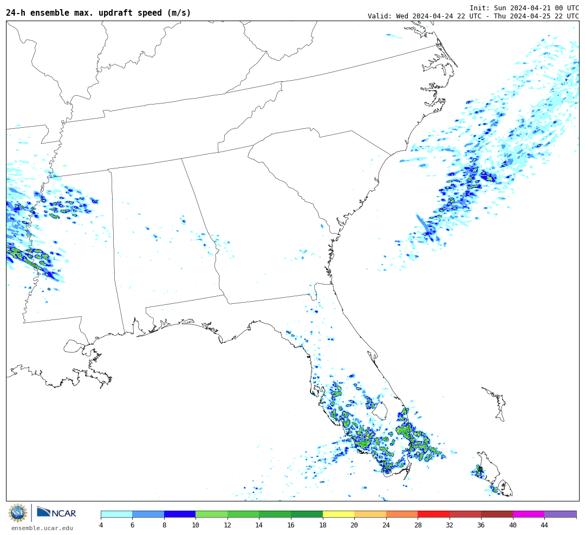The height and width of the screenshot is (535, 585).
Task: Pick the orange 24–28 colorbar swatch
Action: click(402, 514)
